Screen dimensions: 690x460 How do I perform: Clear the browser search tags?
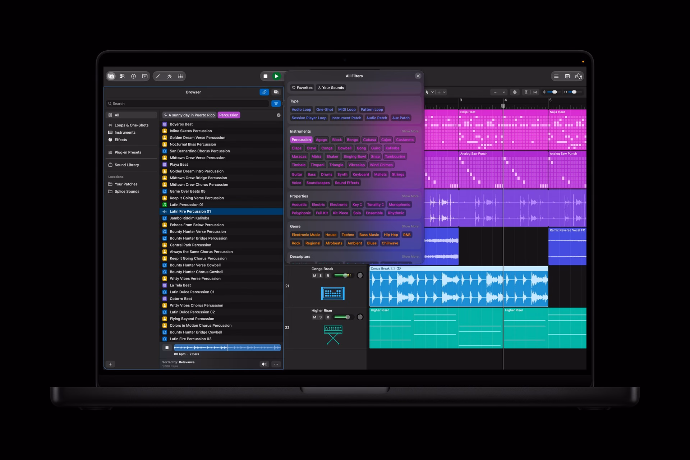click(x=279, y=115)
